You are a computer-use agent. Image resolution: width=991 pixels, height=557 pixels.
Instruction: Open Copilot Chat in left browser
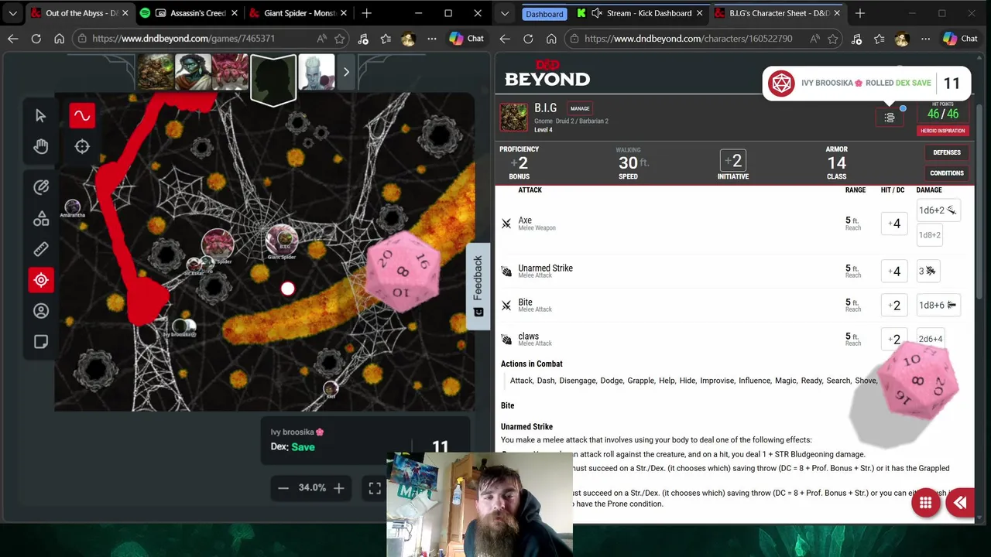466,39
